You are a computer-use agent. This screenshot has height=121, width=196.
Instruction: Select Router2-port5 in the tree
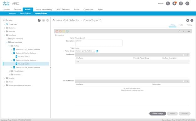(x=26, y=64)
